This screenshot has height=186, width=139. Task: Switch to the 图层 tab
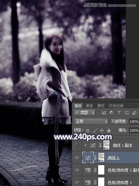[x=78, y=106]
